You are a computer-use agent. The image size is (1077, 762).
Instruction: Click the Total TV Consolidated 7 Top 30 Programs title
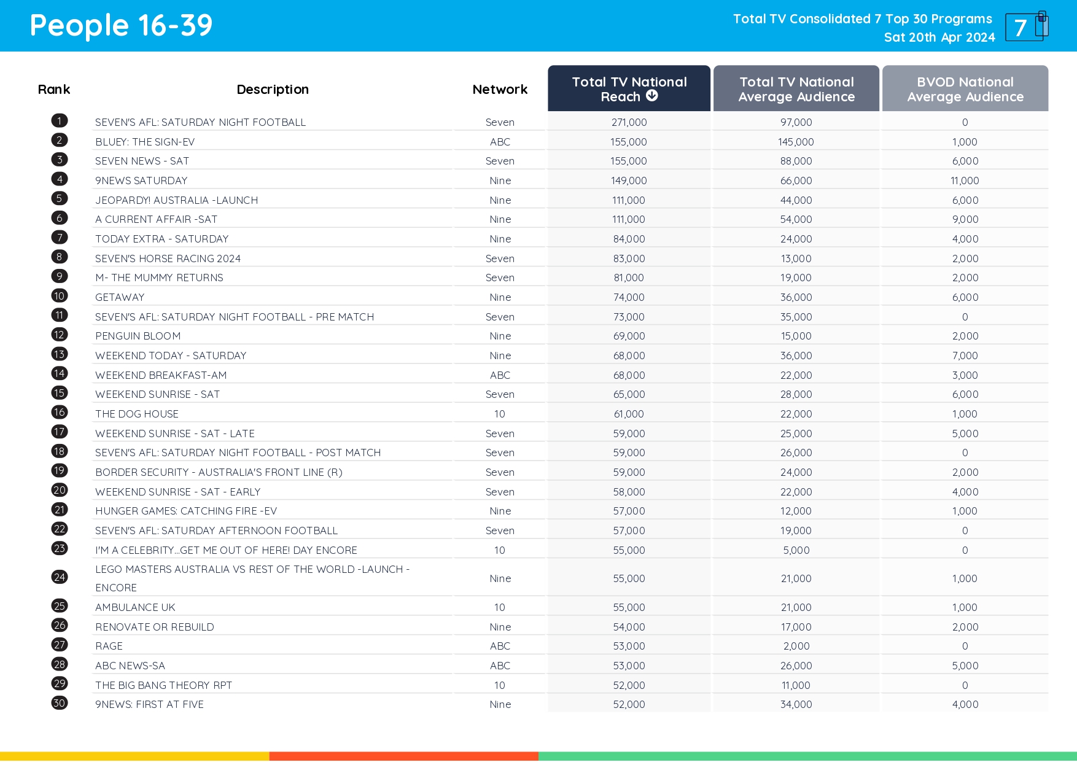pyautogui.click(x=862, y=19)
